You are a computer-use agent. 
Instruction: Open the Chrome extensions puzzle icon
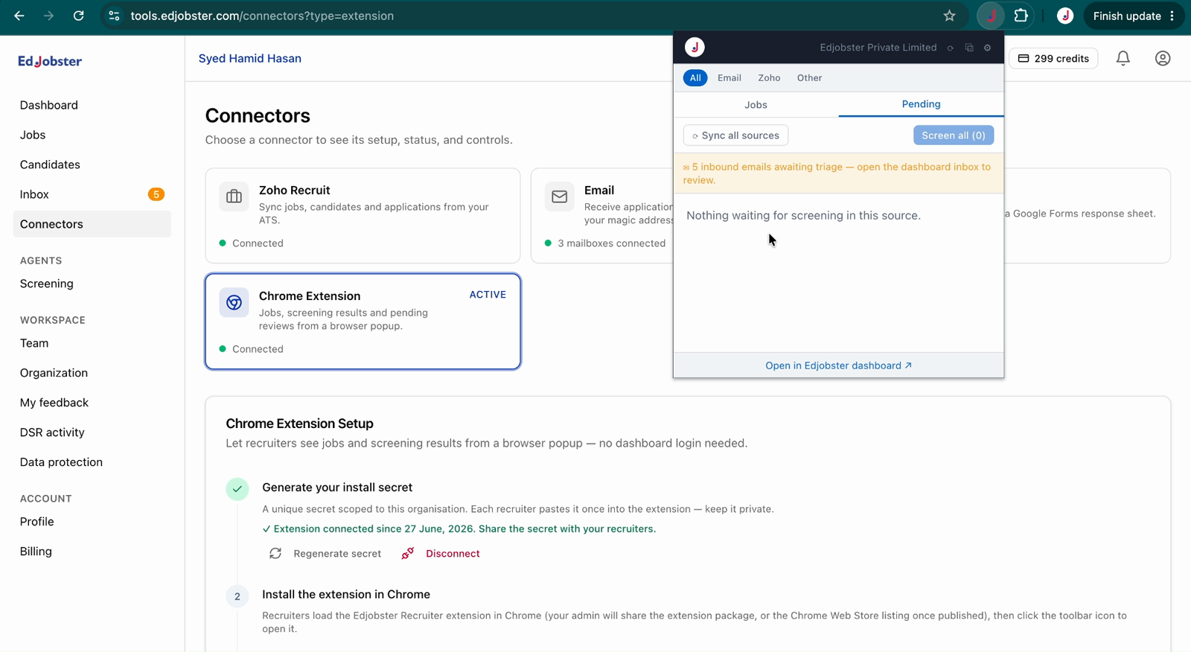pos(1021,16)
